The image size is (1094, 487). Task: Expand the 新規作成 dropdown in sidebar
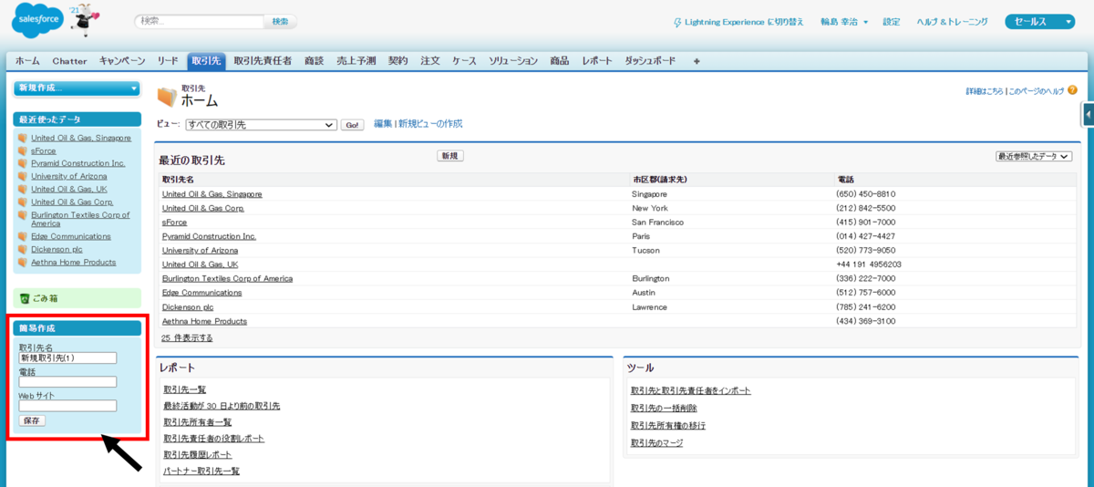(x=77, y=88)
